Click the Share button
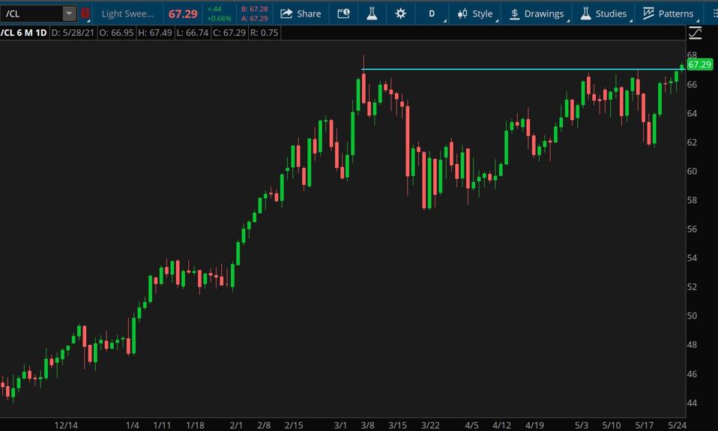Screen dimensions: 718x431 [301, 13]
